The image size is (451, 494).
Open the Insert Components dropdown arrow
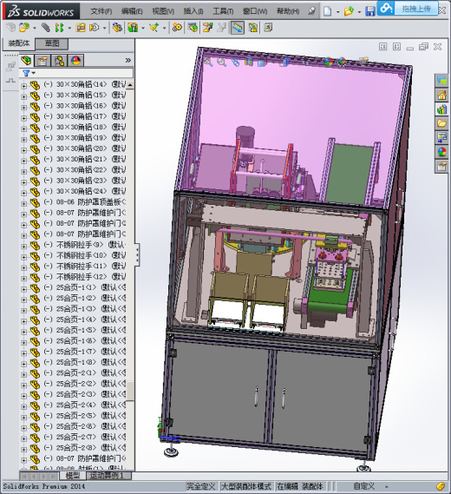pyautogui.click(x=35, y=28)
